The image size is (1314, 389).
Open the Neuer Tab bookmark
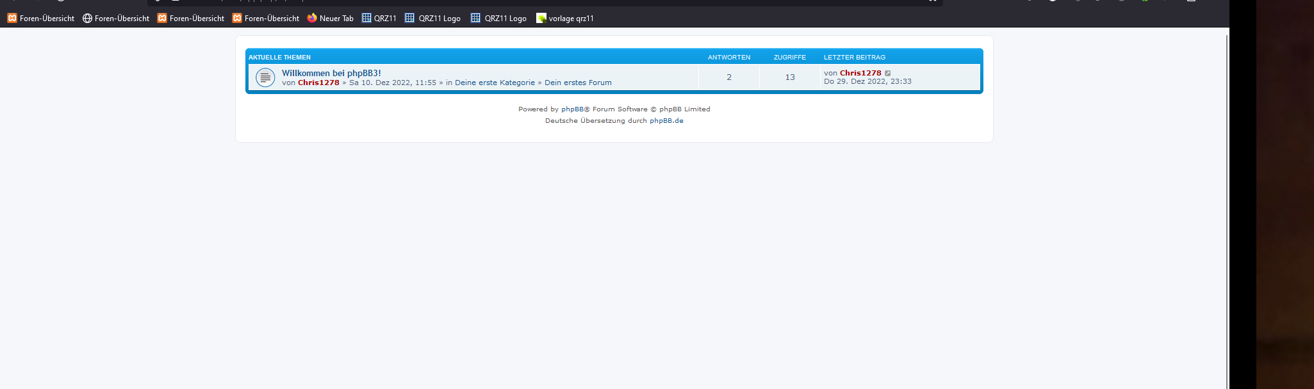(x=331, y=19)
